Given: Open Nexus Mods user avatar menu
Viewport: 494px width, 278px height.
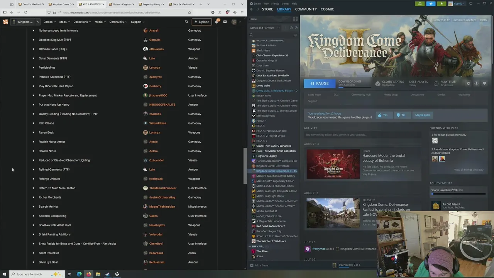Looking at the screenshot, I should pyautogui.click(x=236, y=22).
